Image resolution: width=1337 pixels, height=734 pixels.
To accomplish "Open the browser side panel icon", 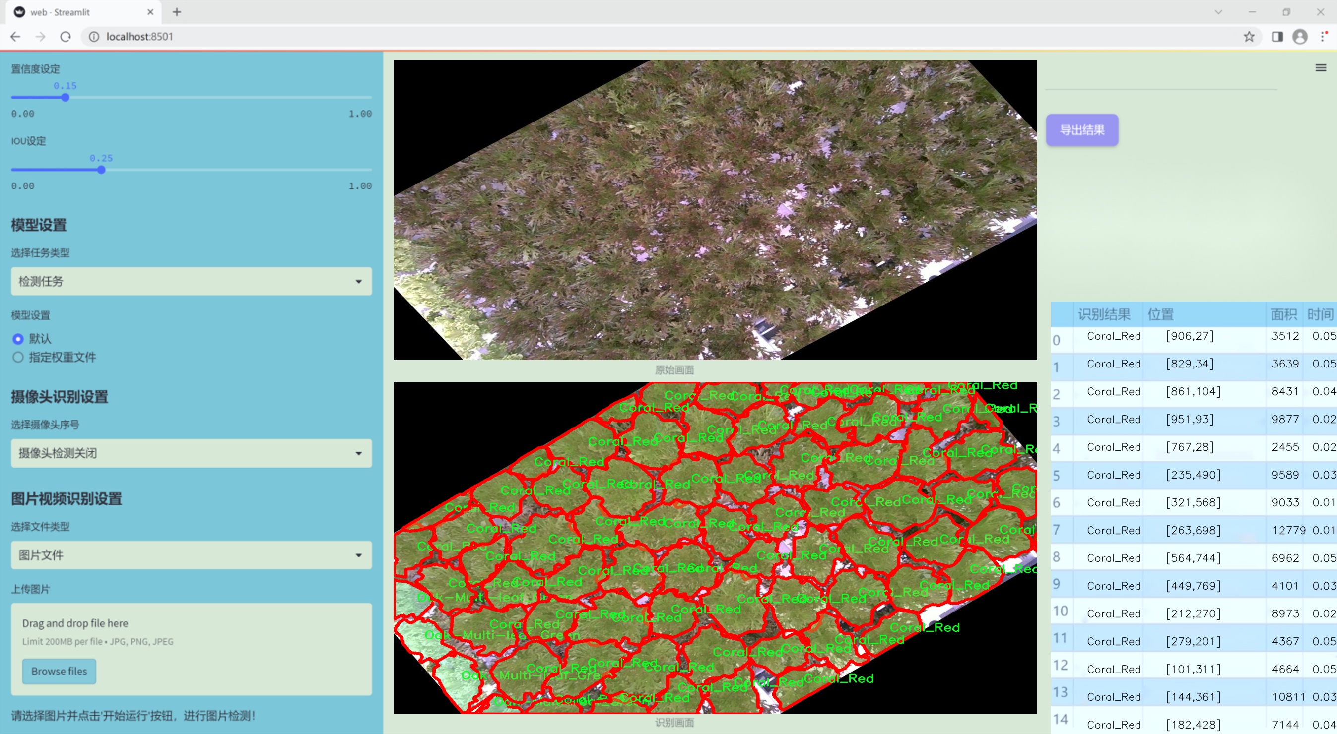I will 1277,37.
